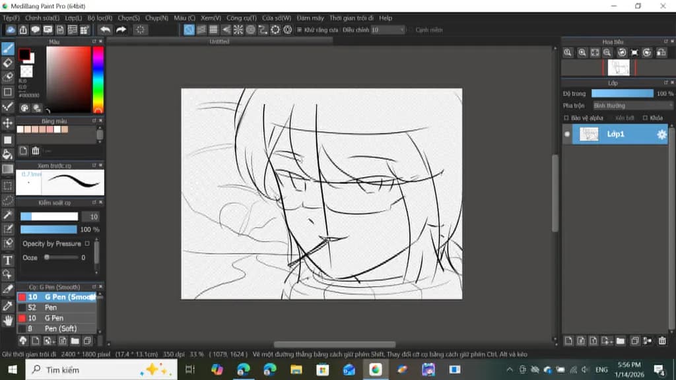Open the Bộ lọc(R) menu

100,18
